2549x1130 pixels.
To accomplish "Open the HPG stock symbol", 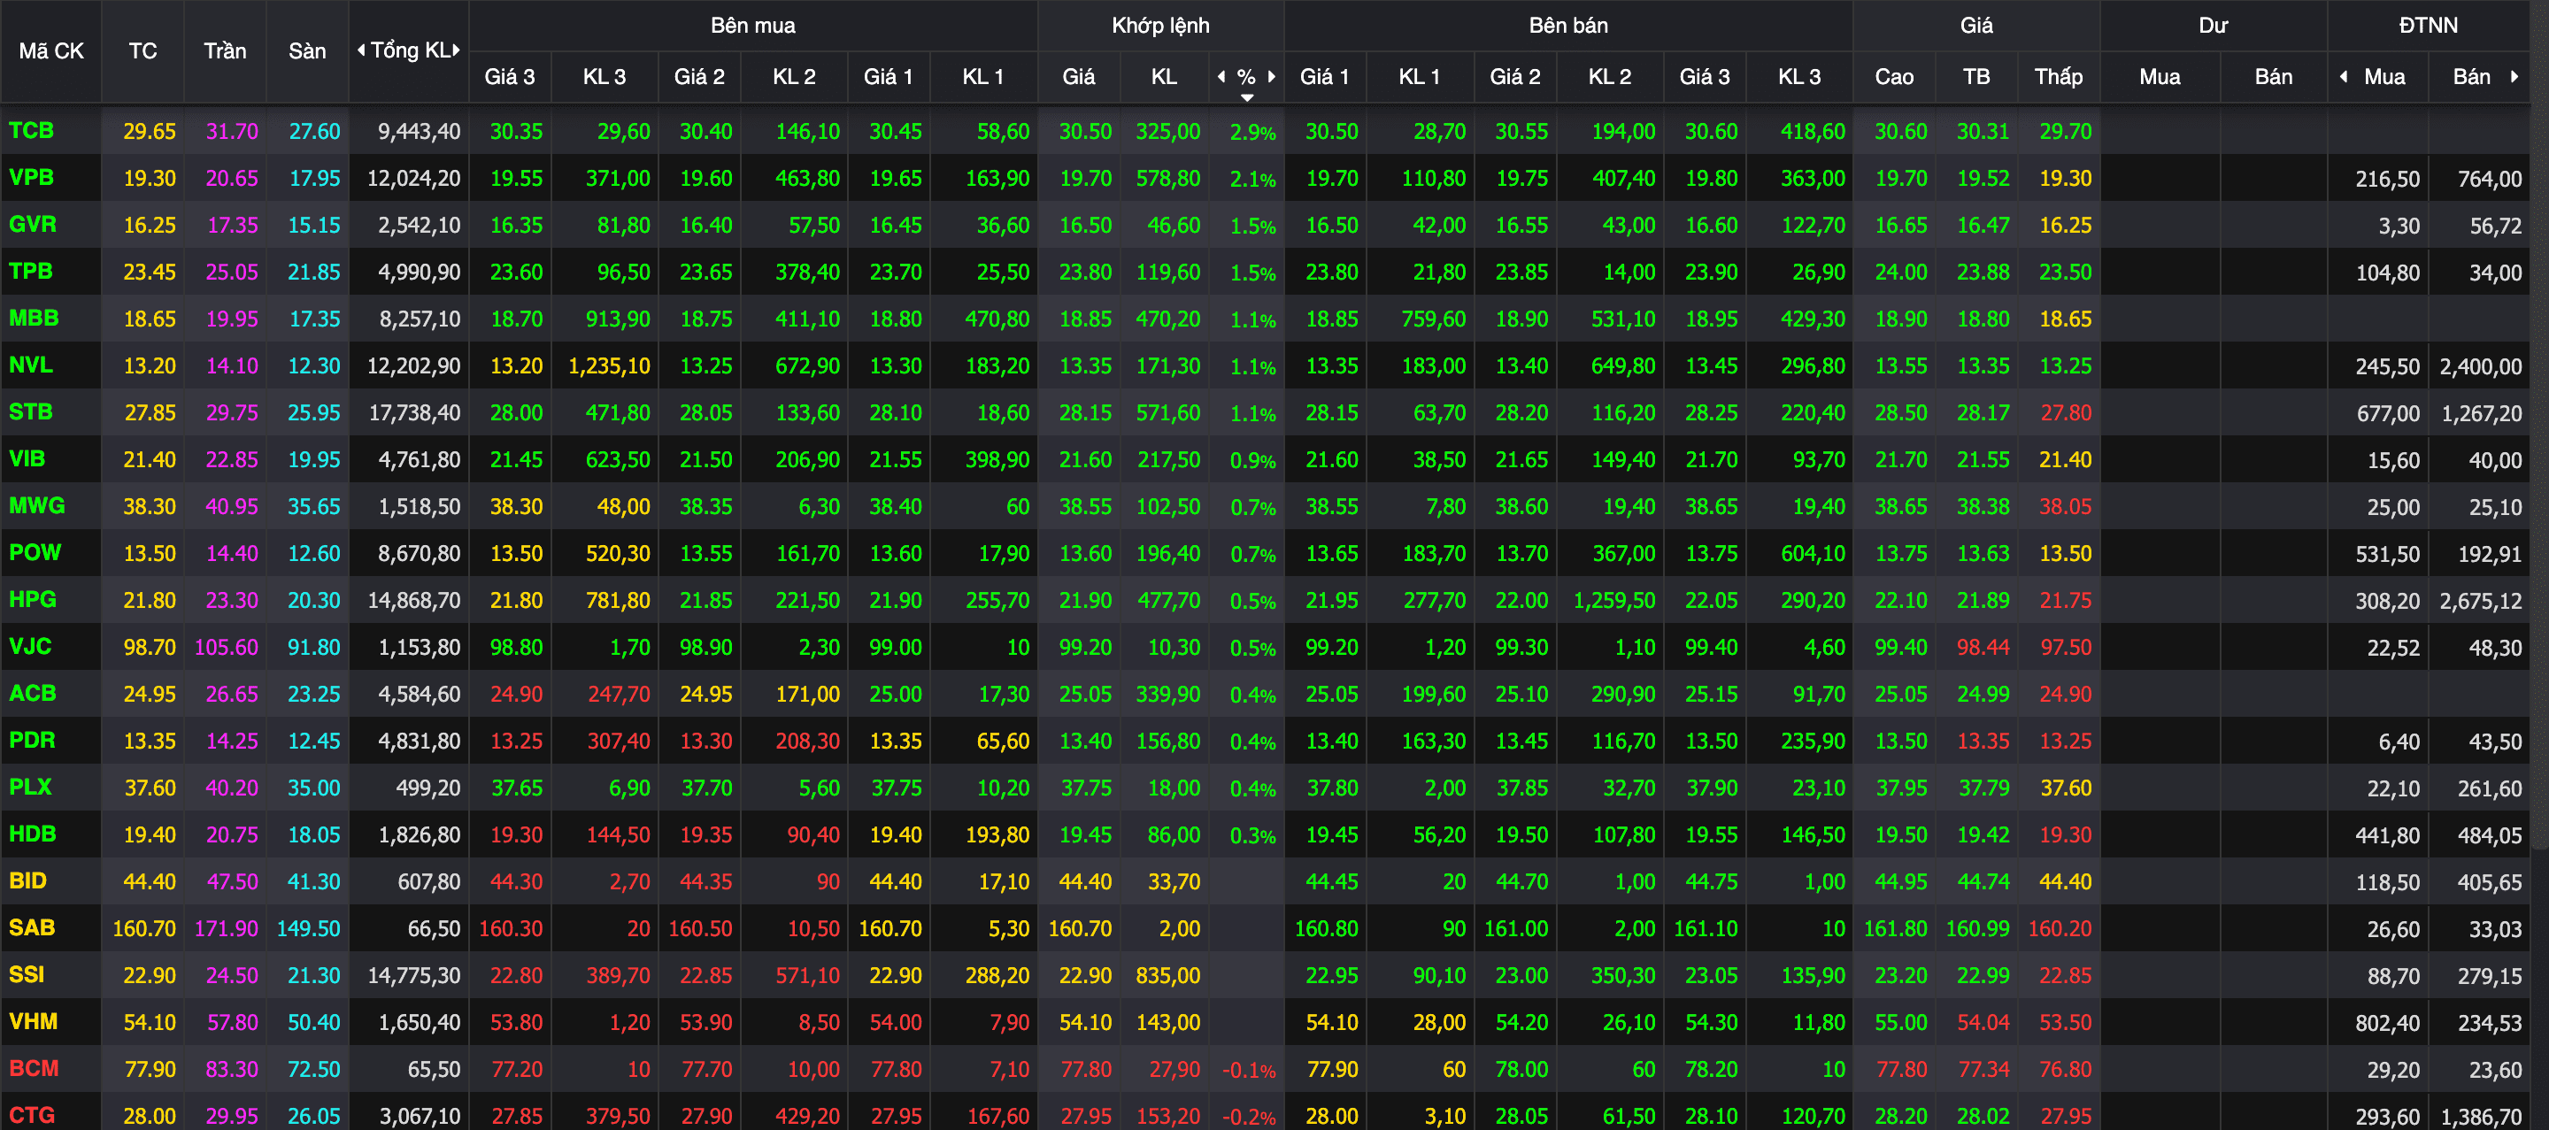I will point(33,600).
